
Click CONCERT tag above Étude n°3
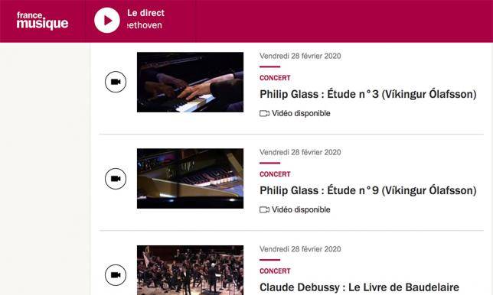275,78
